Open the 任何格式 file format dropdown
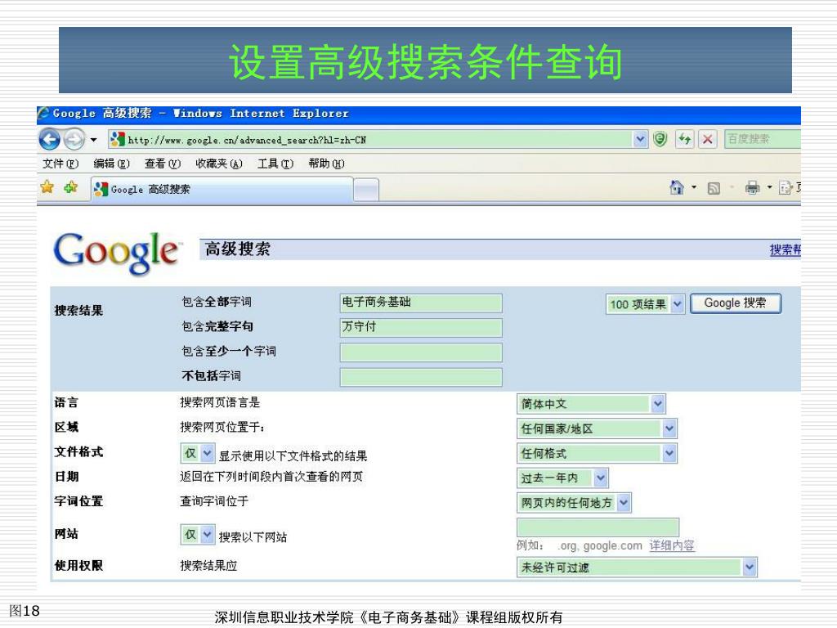 click(597, 453)
